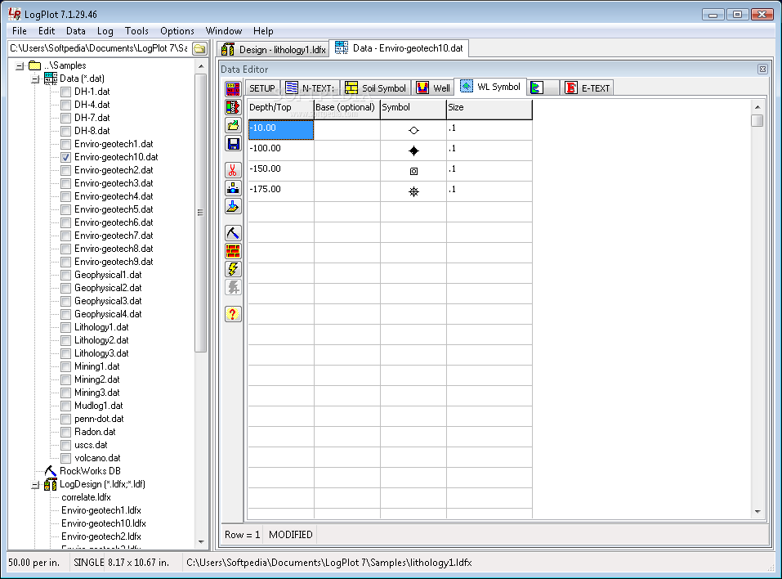782x579 pixels.
Task: Switch to the Well tab
Action: point(433,88)
